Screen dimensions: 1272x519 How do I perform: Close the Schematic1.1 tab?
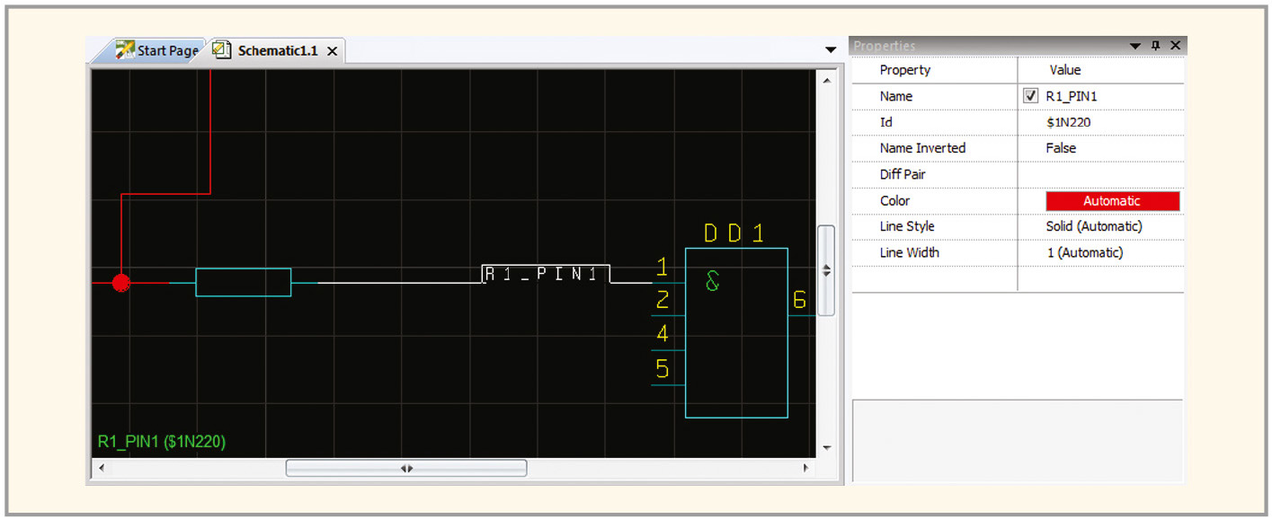point(332,51)
